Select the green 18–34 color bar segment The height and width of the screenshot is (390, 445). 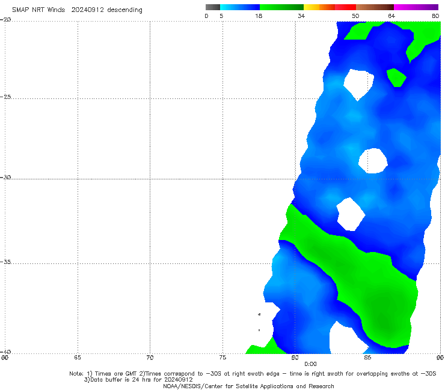point(281,7)
